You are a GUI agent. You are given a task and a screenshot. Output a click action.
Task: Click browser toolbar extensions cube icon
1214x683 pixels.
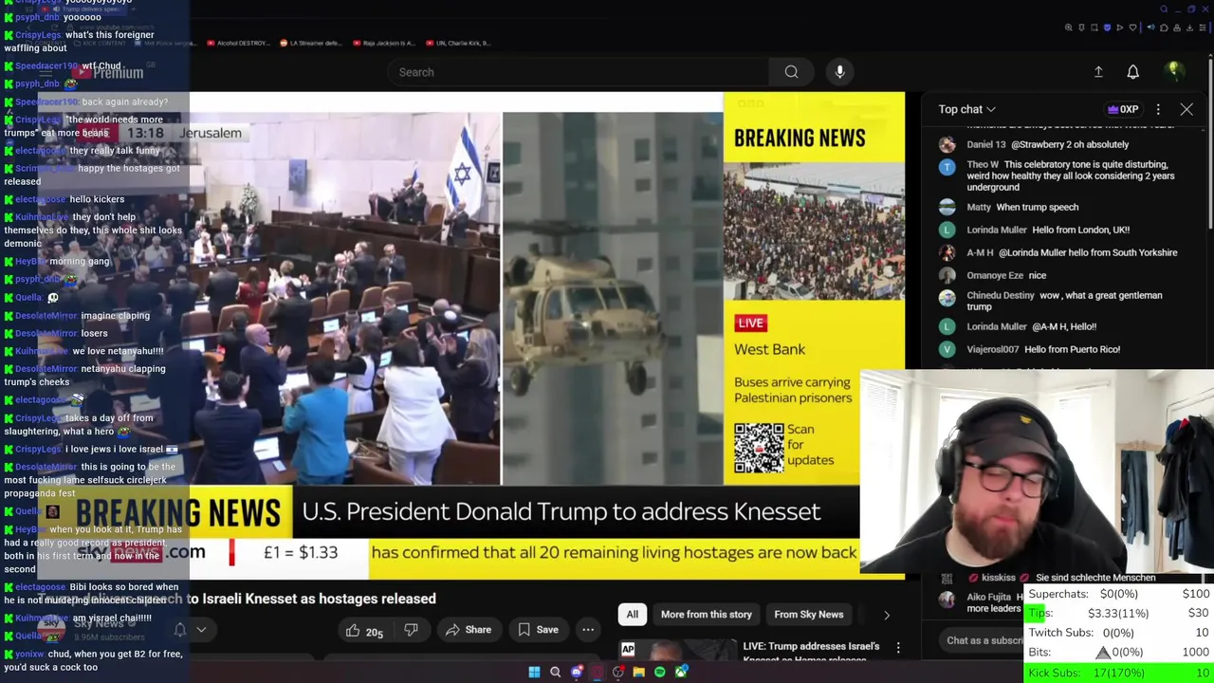click(x=1164, y=28)
